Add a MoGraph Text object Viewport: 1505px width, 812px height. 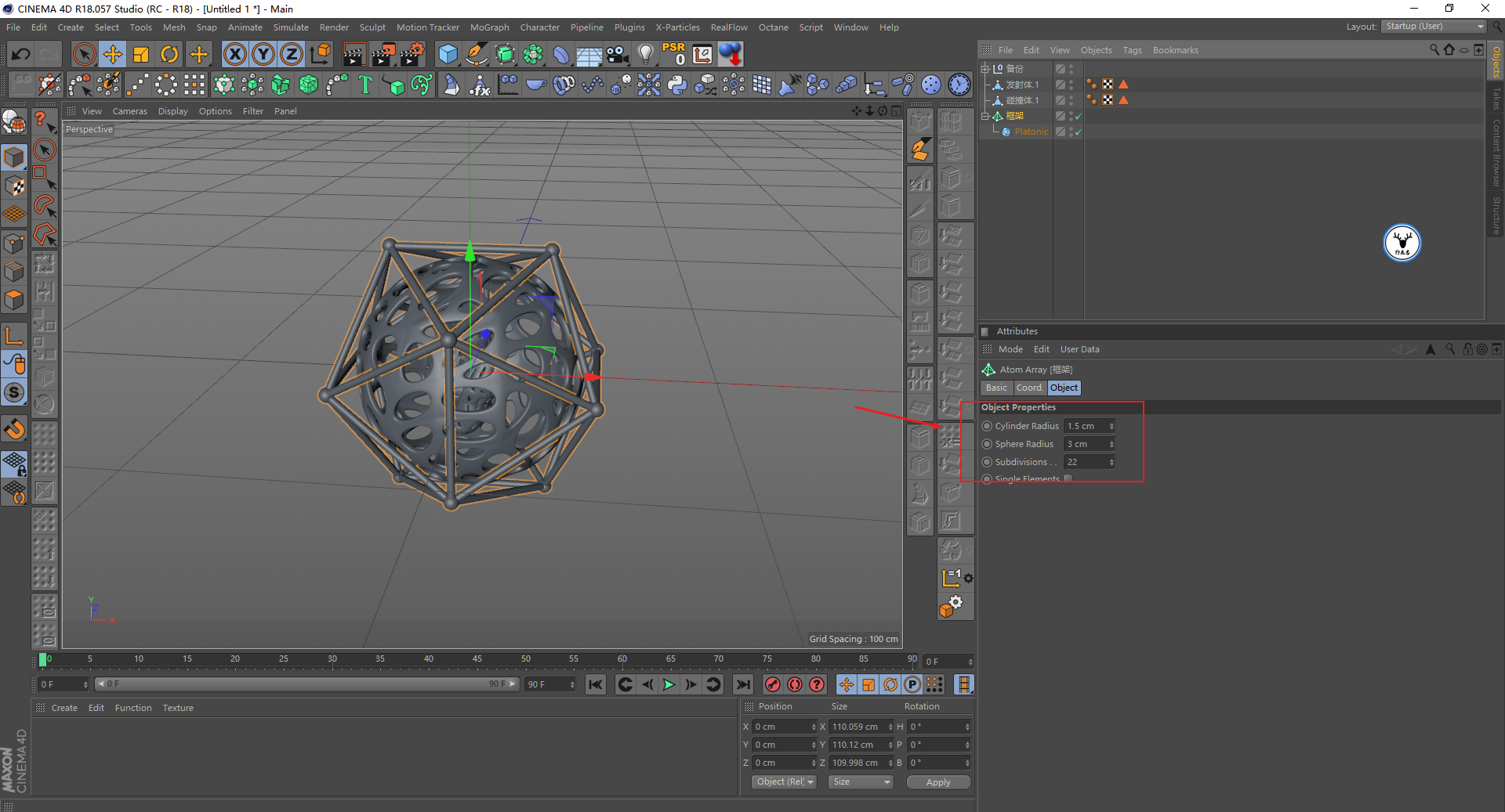click(x=365, y=85)
